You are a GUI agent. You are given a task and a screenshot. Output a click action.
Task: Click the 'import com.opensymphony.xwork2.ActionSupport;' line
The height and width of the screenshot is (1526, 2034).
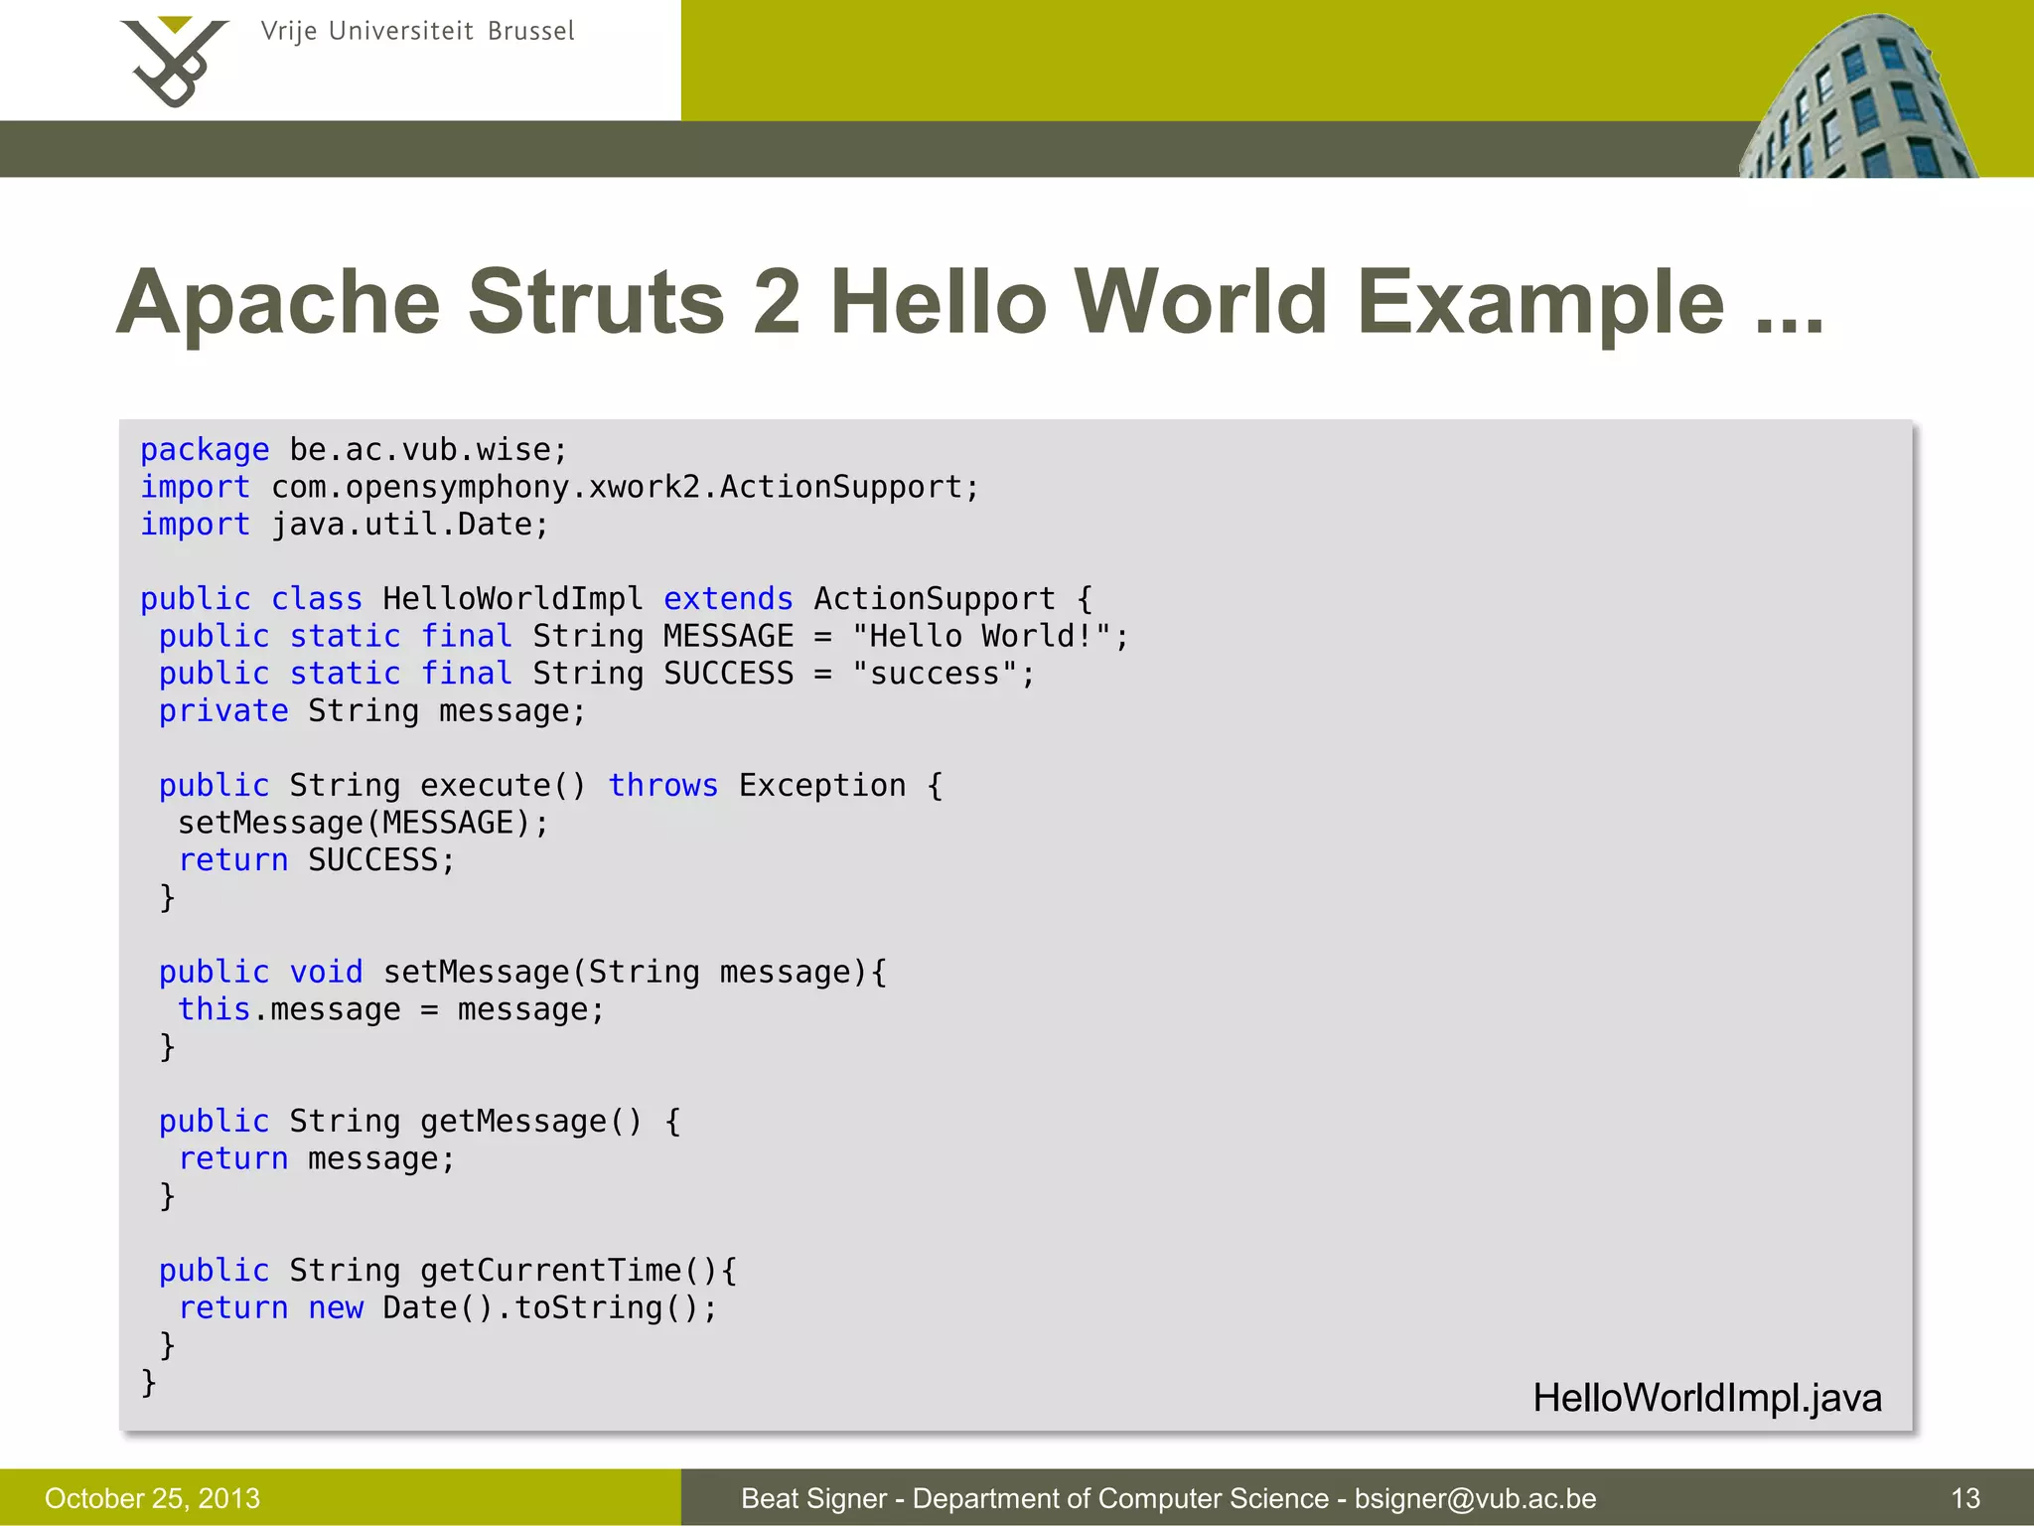tap(559, 487)
